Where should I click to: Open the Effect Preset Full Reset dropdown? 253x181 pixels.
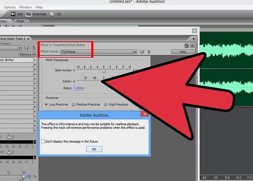click(99, 52)
